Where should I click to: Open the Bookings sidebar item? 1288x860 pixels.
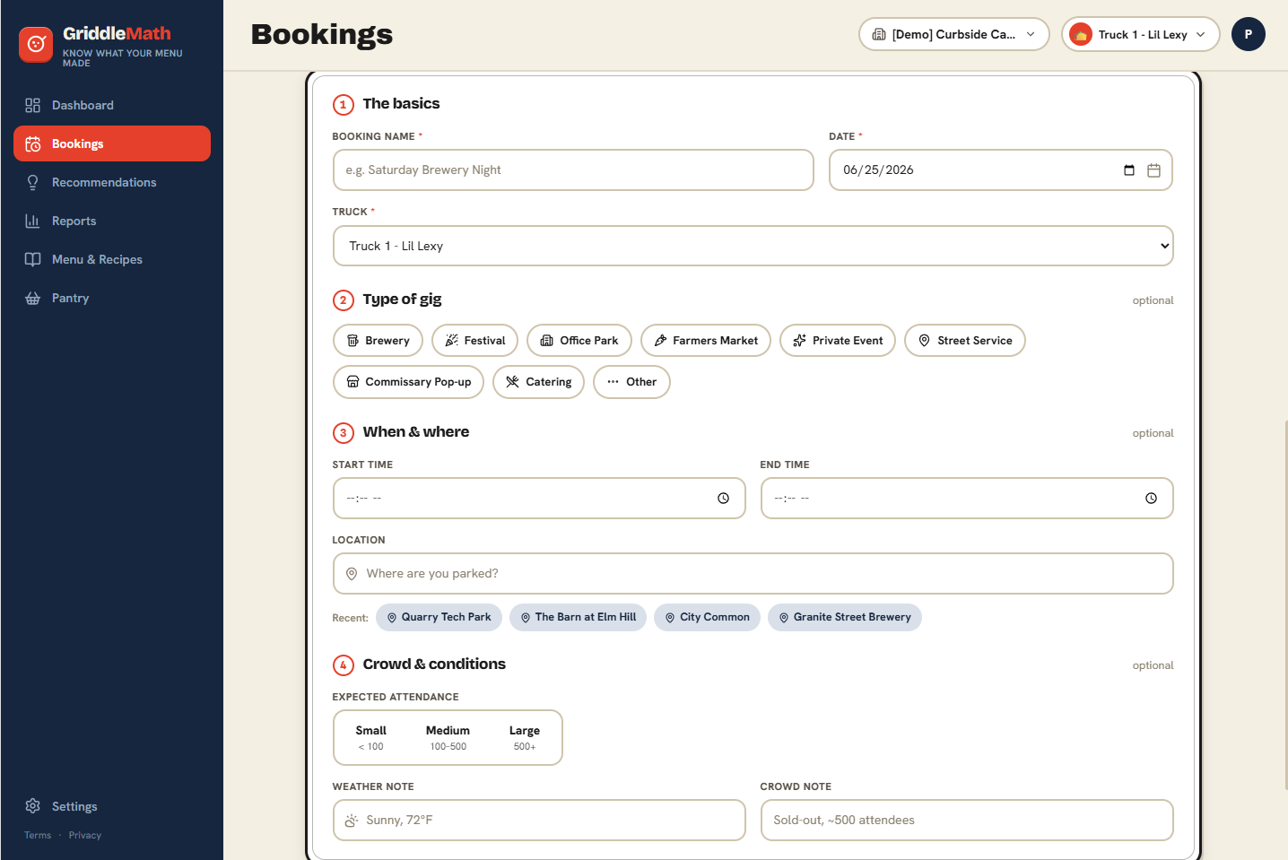coord(112,143)
